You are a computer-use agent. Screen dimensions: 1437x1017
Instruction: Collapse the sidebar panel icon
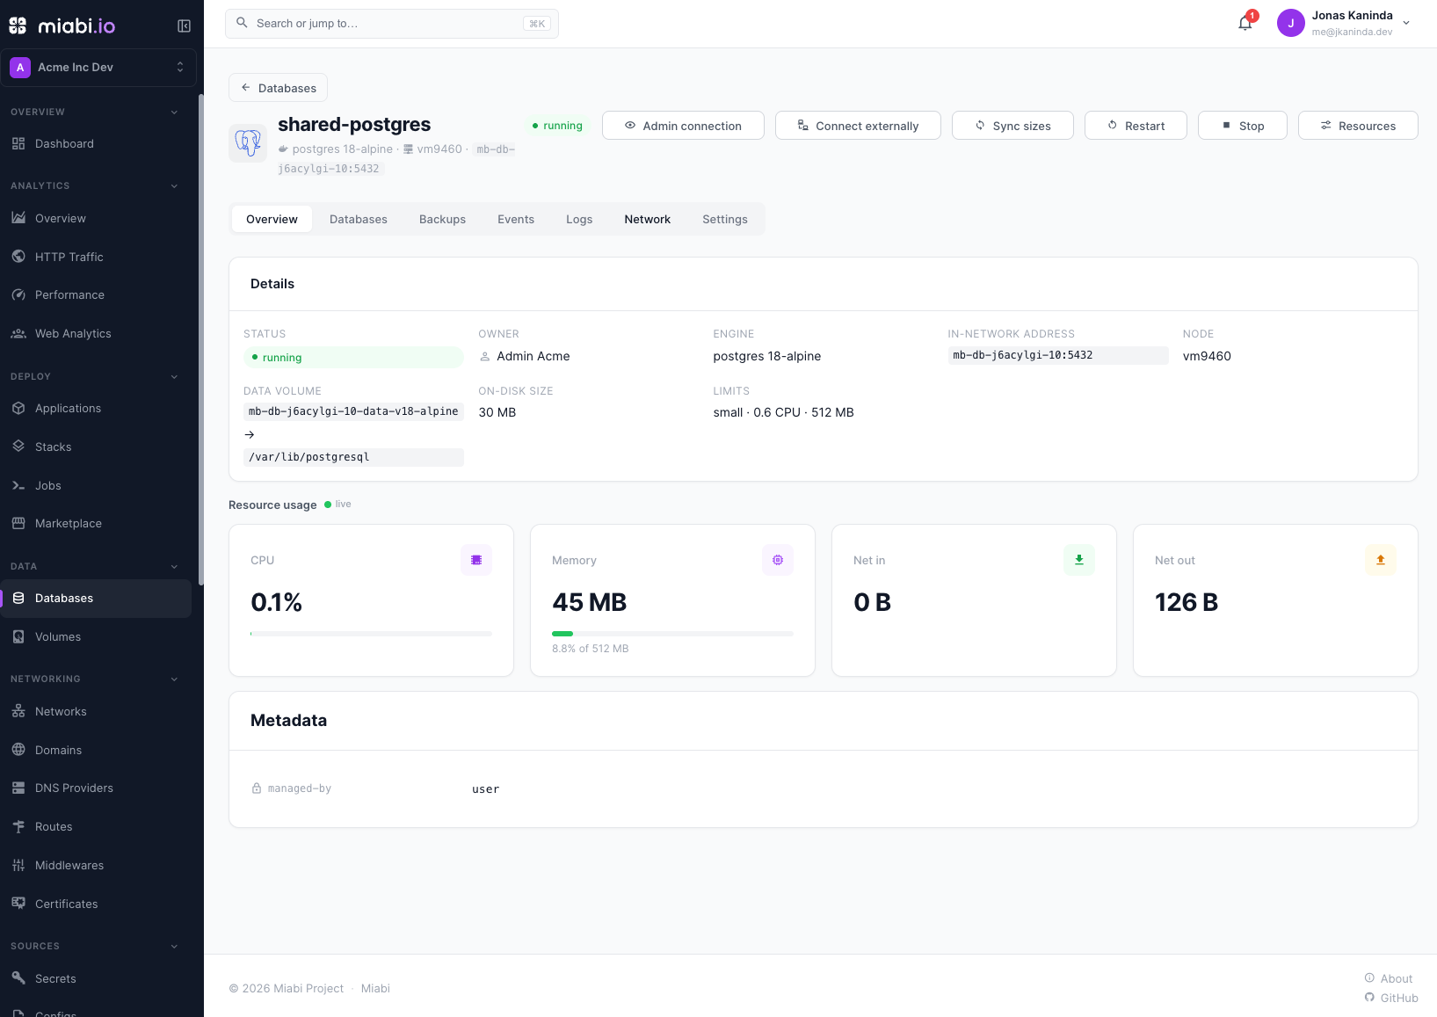tap(184, 25)
